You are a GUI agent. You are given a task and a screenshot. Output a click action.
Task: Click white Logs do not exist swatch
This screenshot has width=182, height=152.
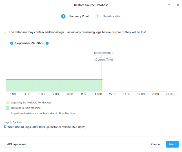7,113
